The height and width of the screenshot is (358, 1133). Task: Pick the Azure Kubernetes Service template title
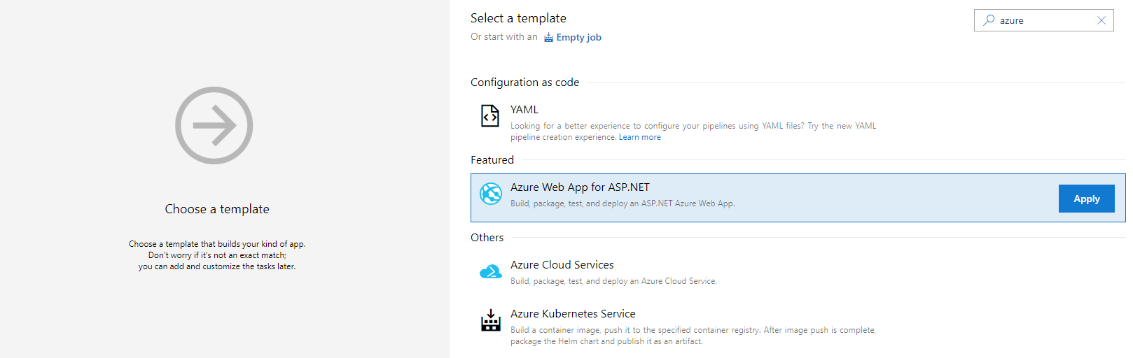pyautogui.click(x=573, y=314)
